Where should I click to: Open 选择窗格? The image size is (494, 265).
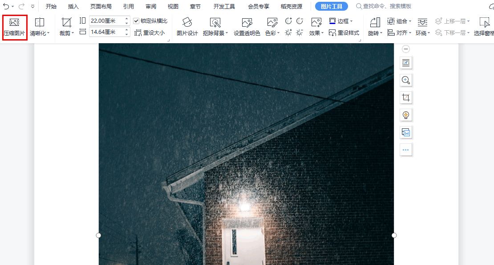pos(484,27)
